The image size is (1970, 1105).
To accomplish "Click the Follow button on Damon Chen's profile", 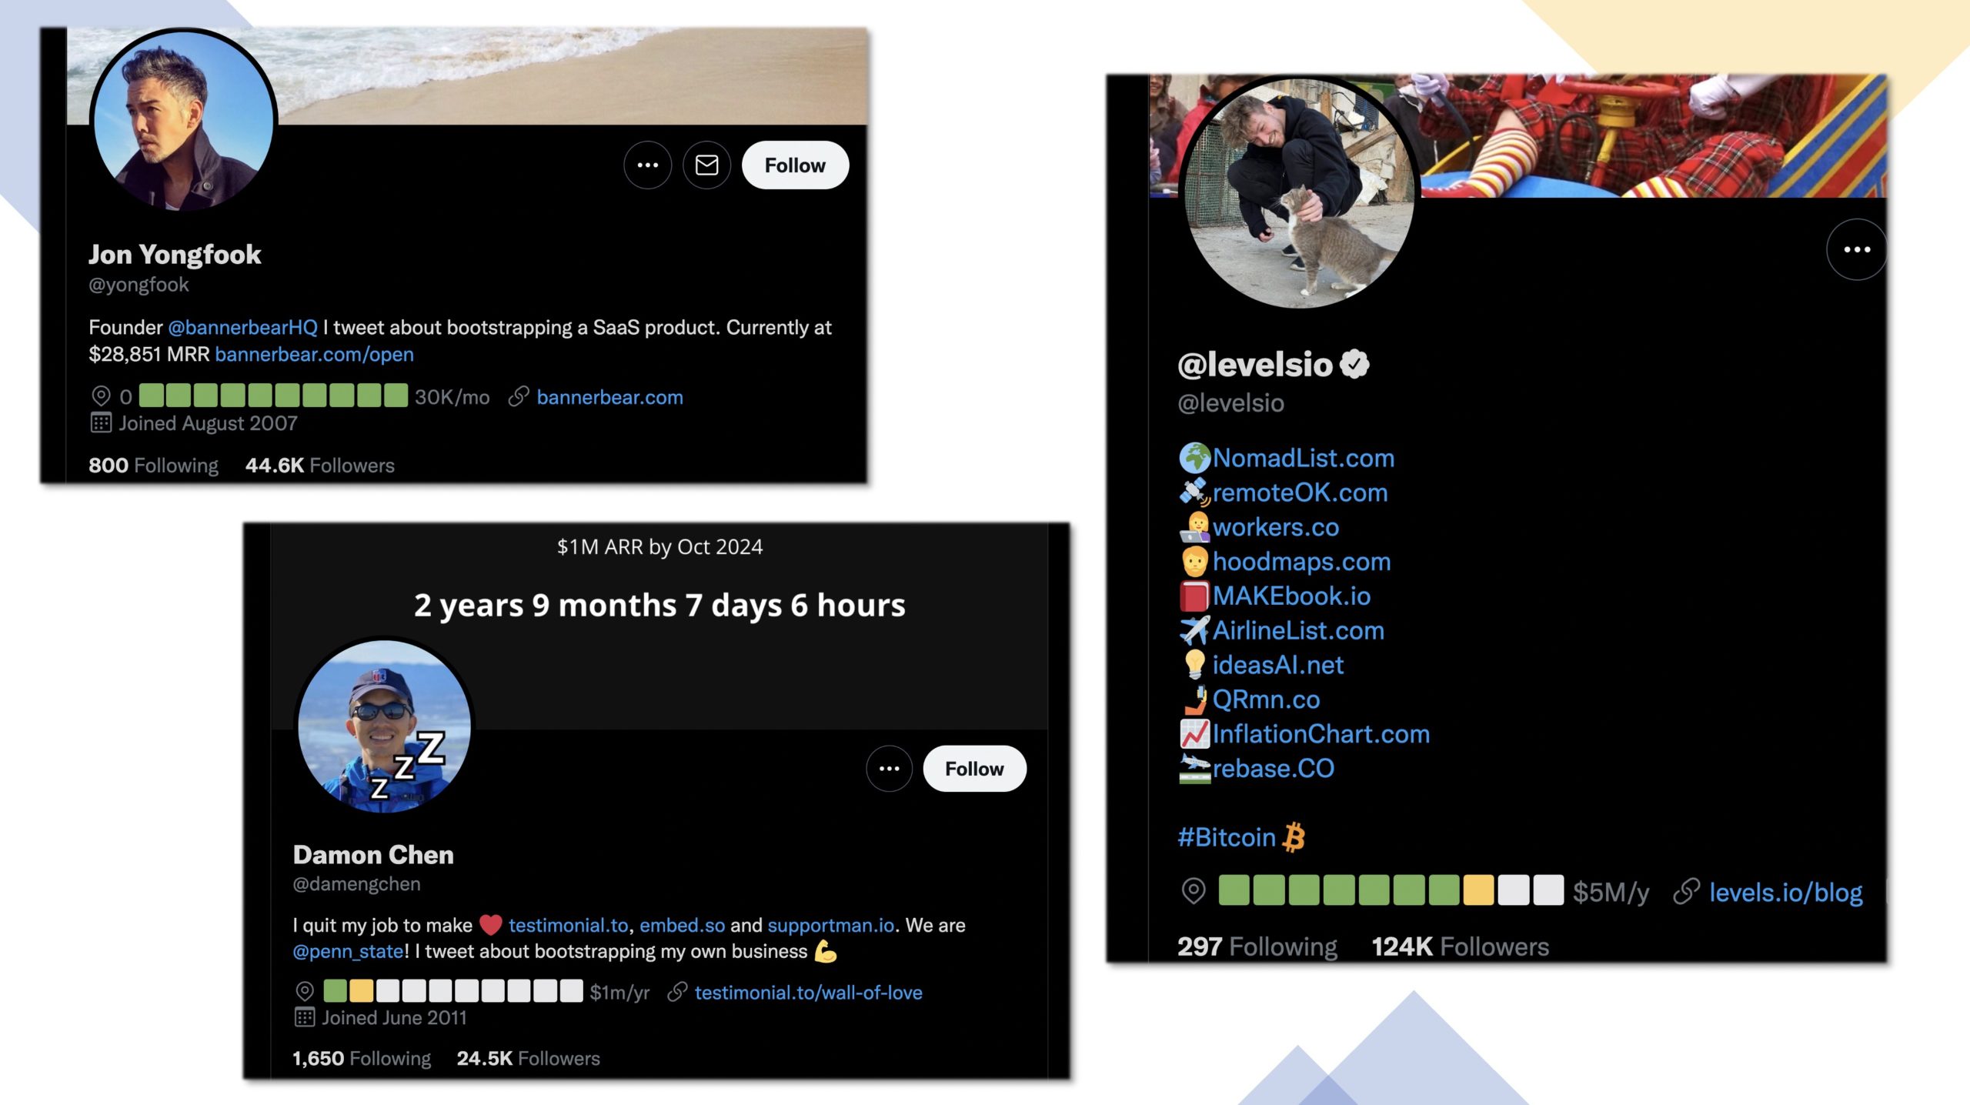I will [x=974, y=767].
